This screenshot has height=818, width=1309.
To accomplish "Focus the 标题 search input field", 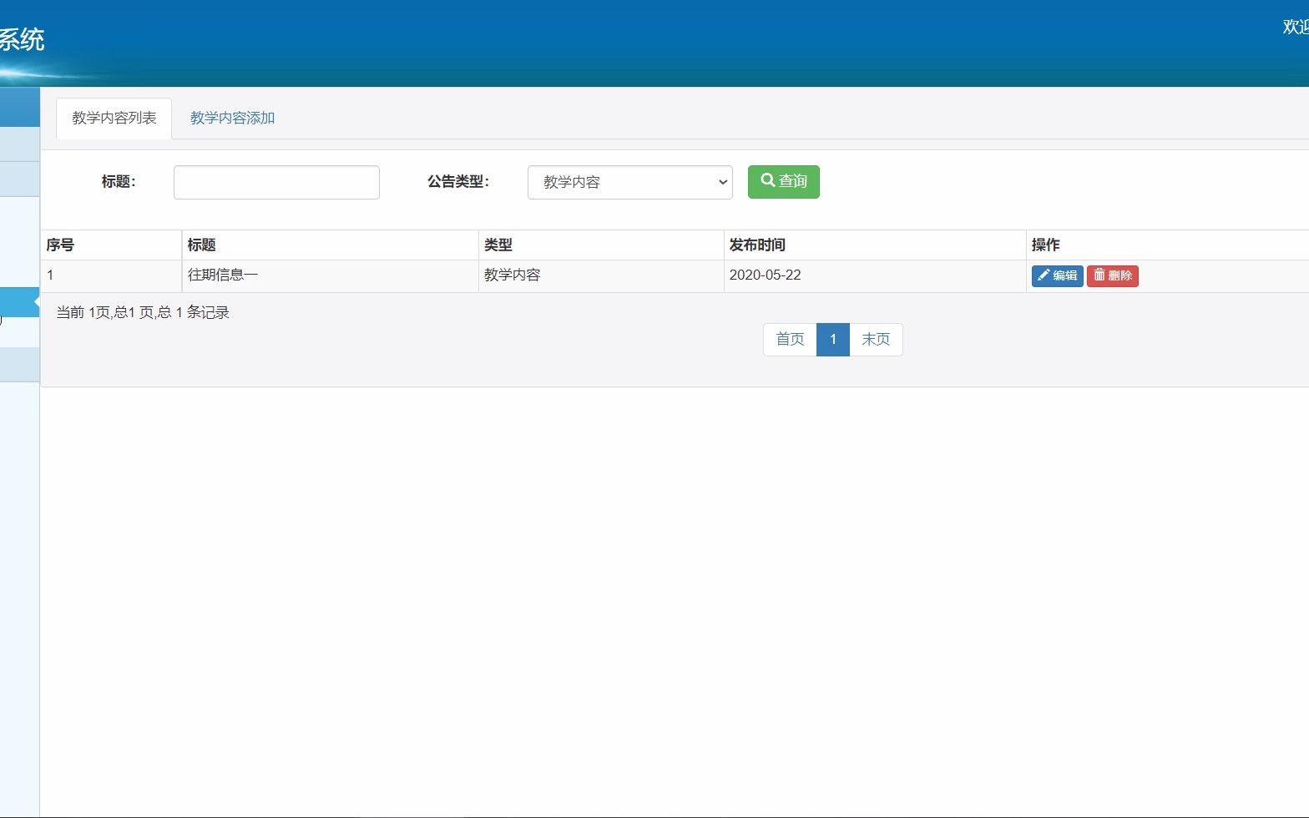I will (x=276, y=182).
